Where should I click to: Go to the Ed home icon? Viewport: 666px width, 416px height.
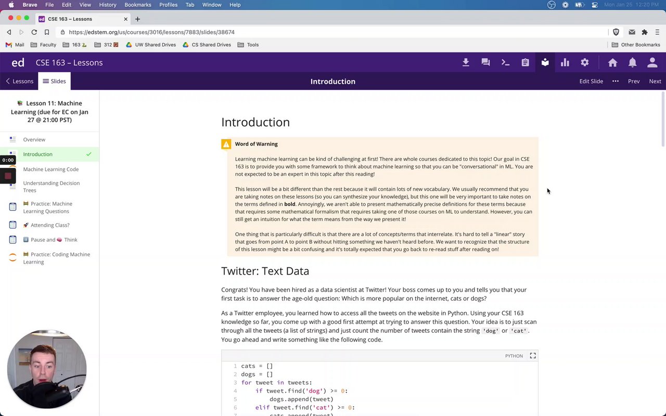[x=612, y=62]
